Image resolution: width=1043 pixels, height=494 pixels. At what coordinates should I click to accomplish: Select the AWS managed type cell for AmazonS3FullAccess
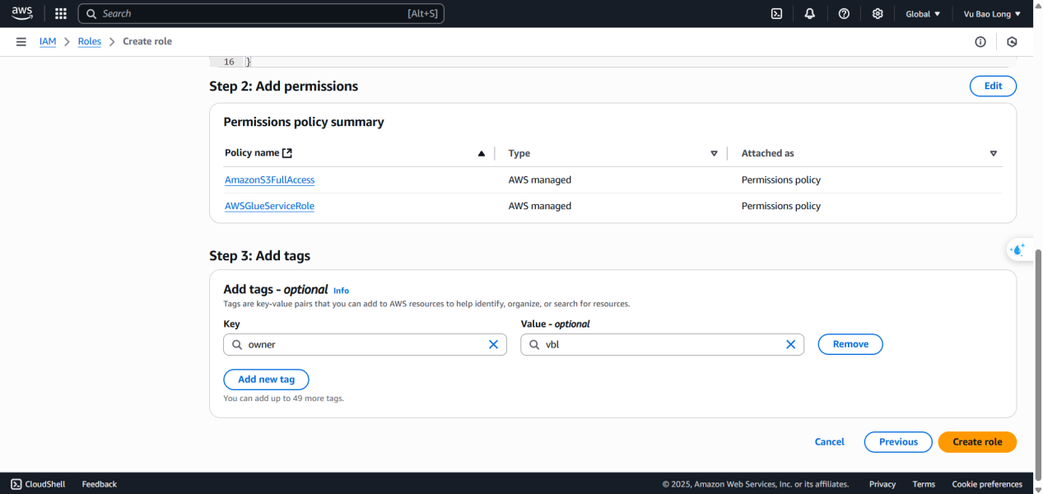tap(540, 179)
